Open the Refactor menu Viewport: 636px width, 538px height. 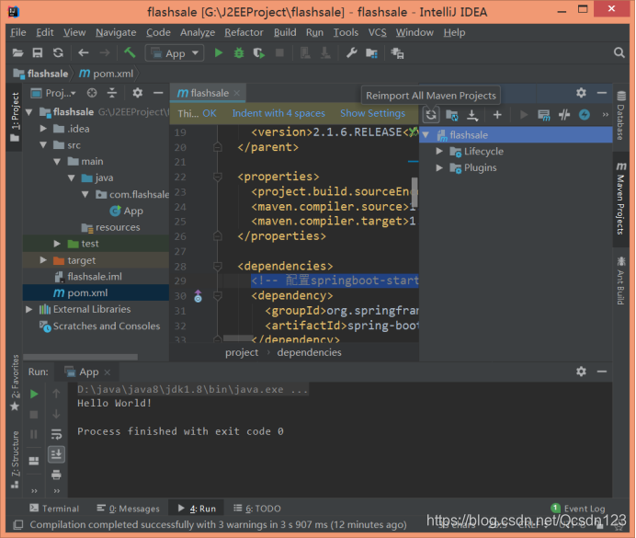pos(244,32)
